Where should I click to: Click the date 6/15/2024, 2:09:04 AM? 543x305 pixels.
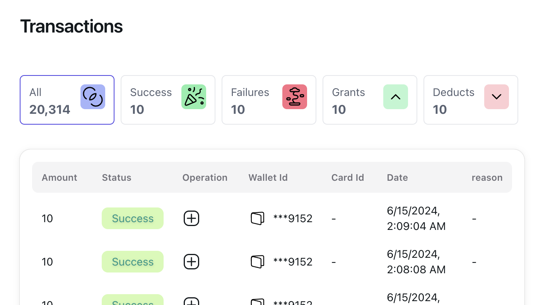417,218
